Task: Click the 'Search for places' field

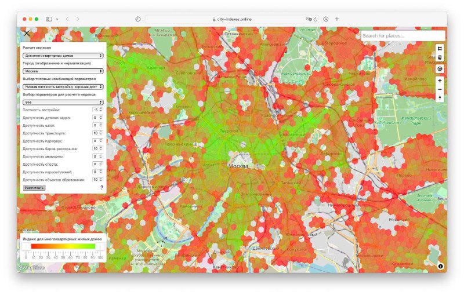Action: pyautogui.click(x=402, y=36)
